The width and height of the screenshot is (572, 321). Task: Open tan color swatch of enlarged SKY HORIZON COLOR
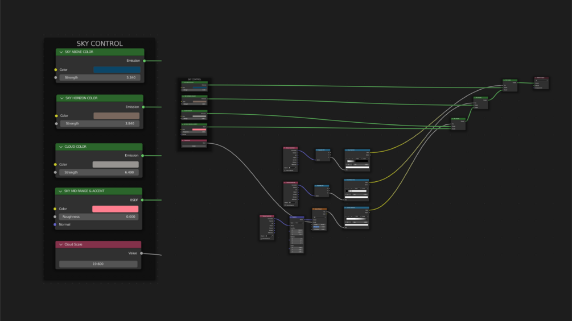pyautogui.click(x=116, y=116)
